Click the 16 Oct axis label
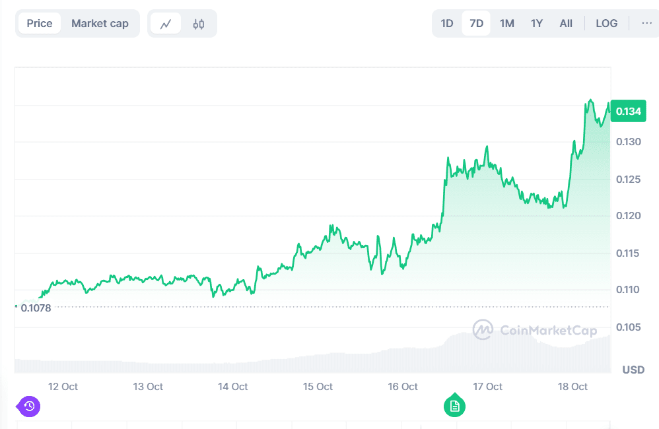The image size is (659, 429). pyautogui.click(x=403, y=386)
